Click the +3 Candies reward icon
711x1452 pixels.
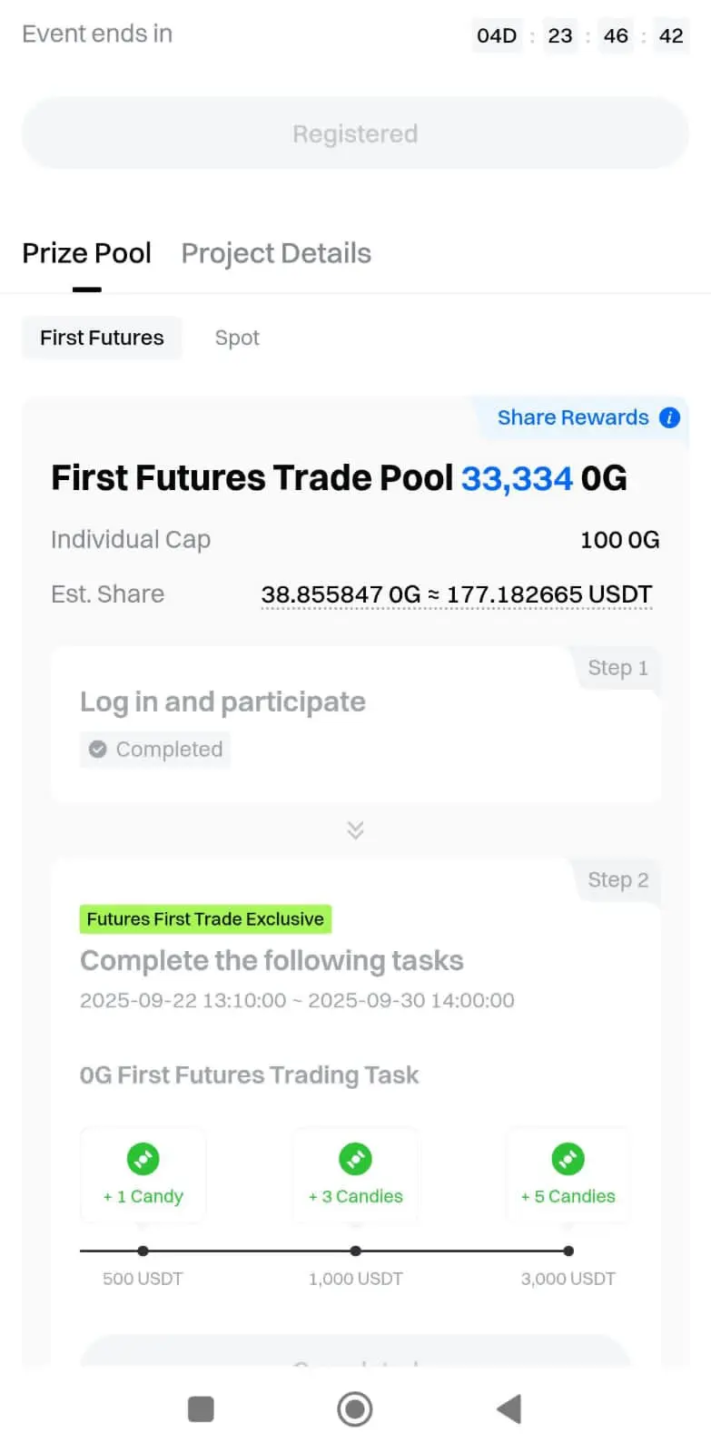coord(356,1159)
